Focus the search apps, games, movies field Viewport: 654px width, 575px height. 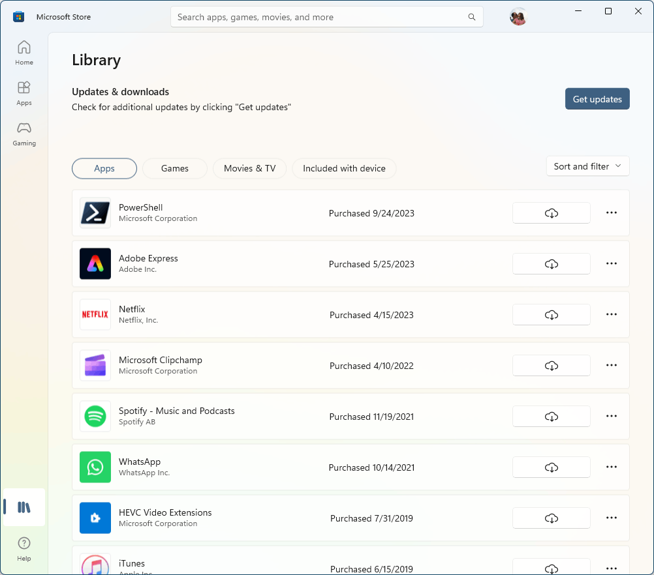point(326,17)
